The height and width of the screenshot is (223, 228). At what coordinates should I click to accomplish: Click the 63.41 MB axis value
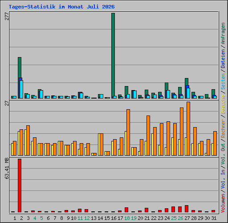[x=7, y=169]
